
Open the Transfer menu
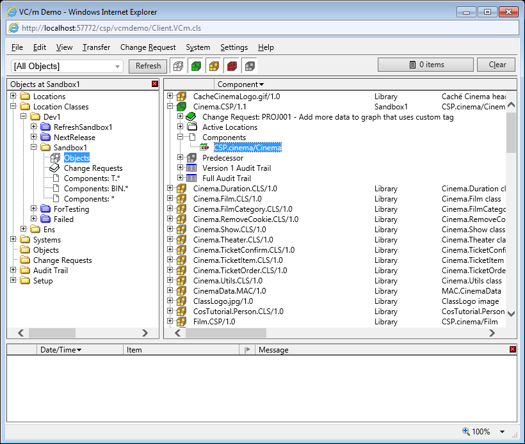coord(96,47)
